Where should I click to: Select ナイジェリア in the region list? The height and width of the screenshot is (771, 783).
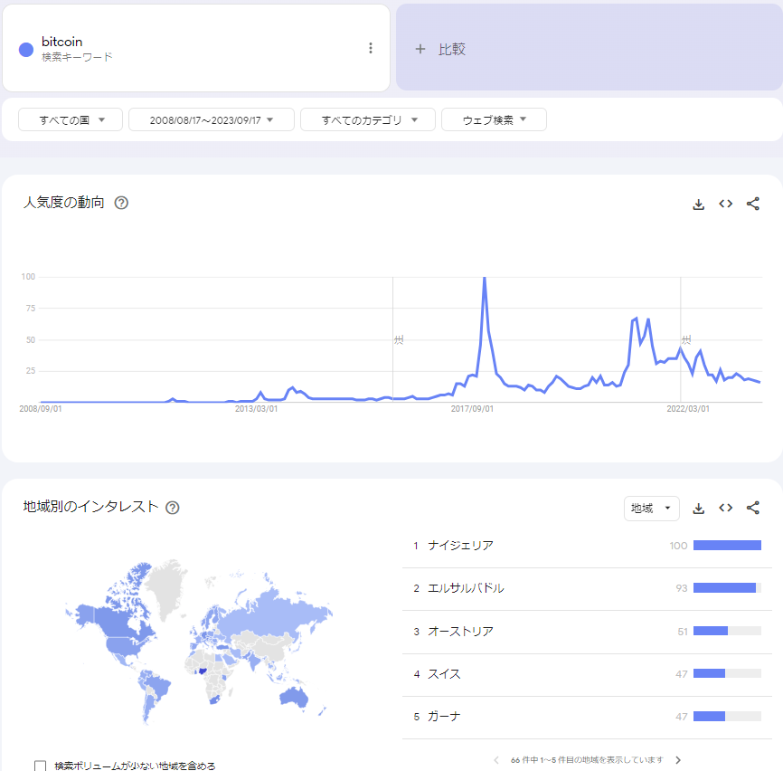pos(460,546)
